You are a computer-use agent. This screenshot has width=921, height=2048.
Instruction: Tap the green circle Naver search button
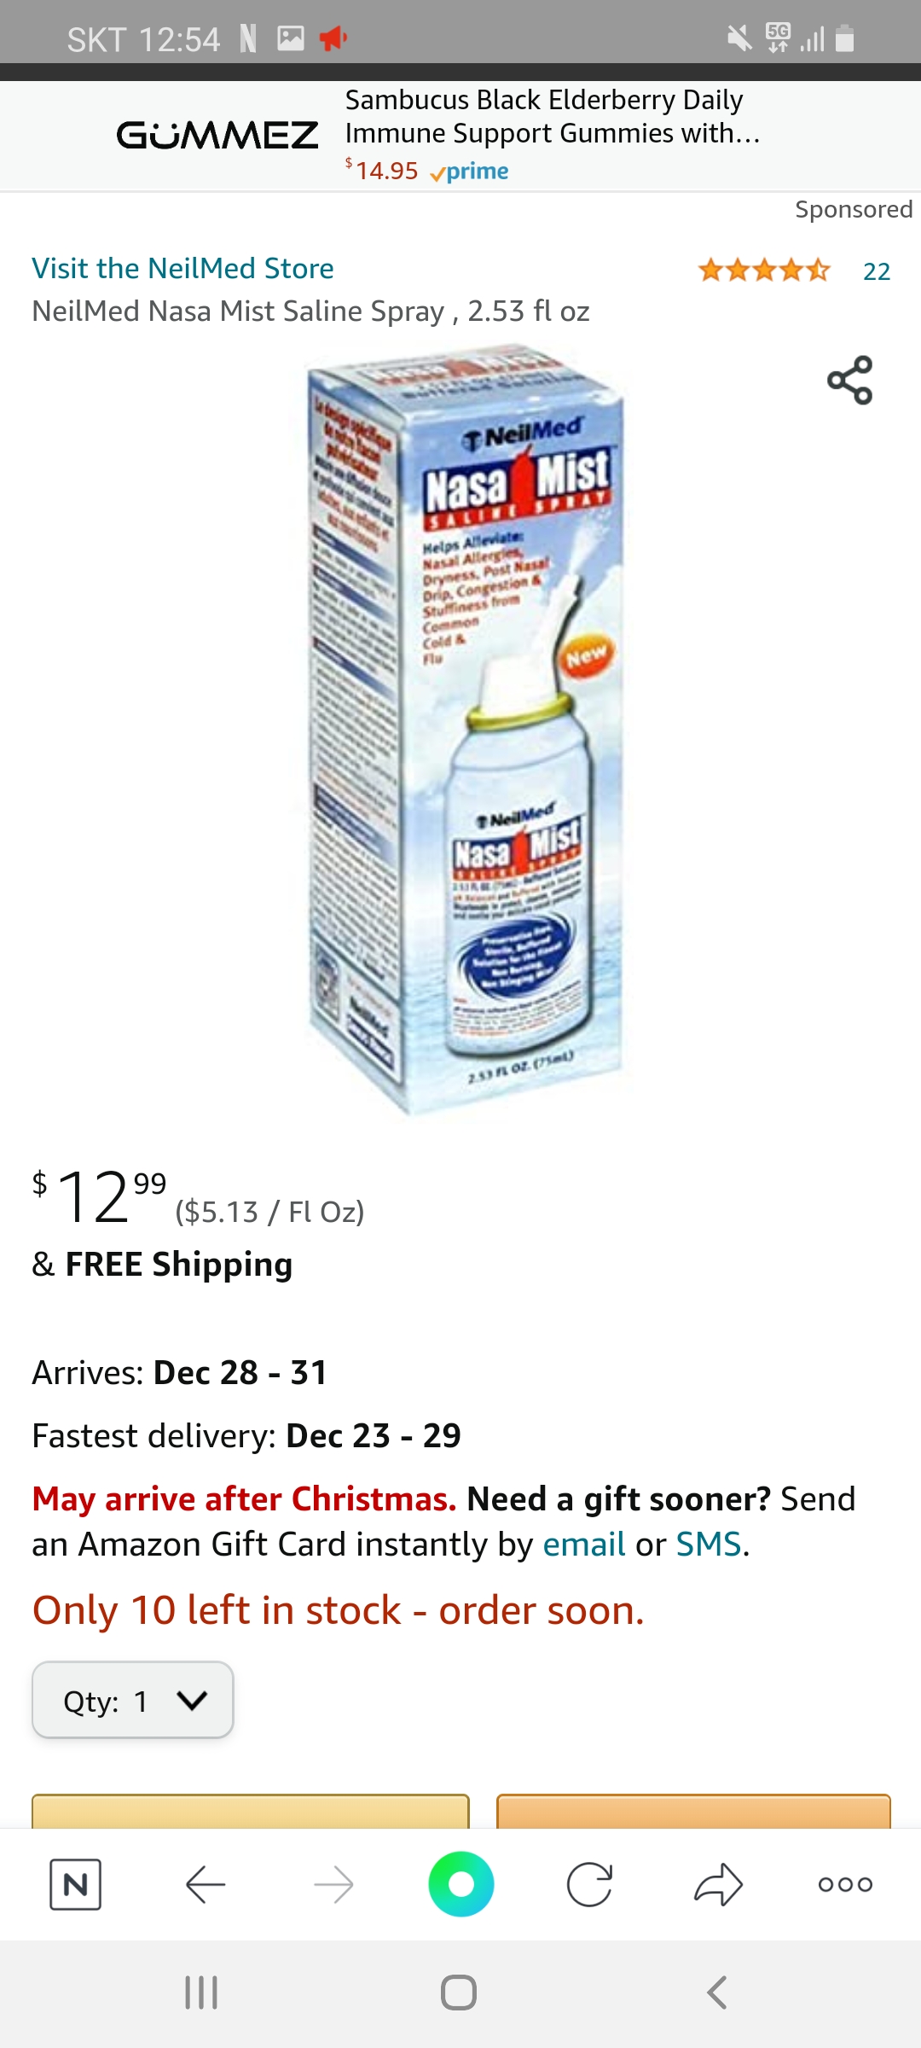(x=461, y=1883)
